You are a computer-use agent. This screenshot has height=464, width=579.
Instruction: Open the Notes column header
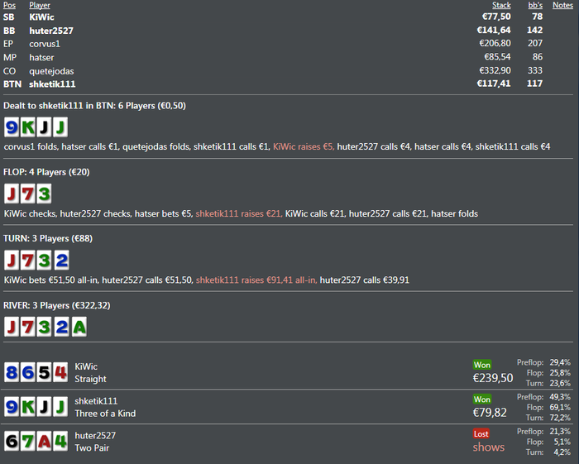pyautogui.click(x=562, y=5)
